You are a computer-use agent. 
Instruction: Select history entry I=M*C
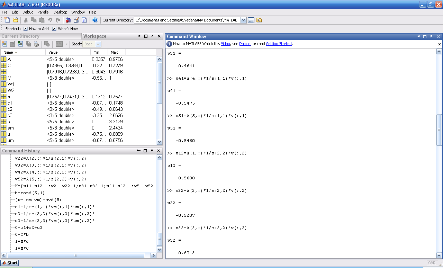coord(22,248)
